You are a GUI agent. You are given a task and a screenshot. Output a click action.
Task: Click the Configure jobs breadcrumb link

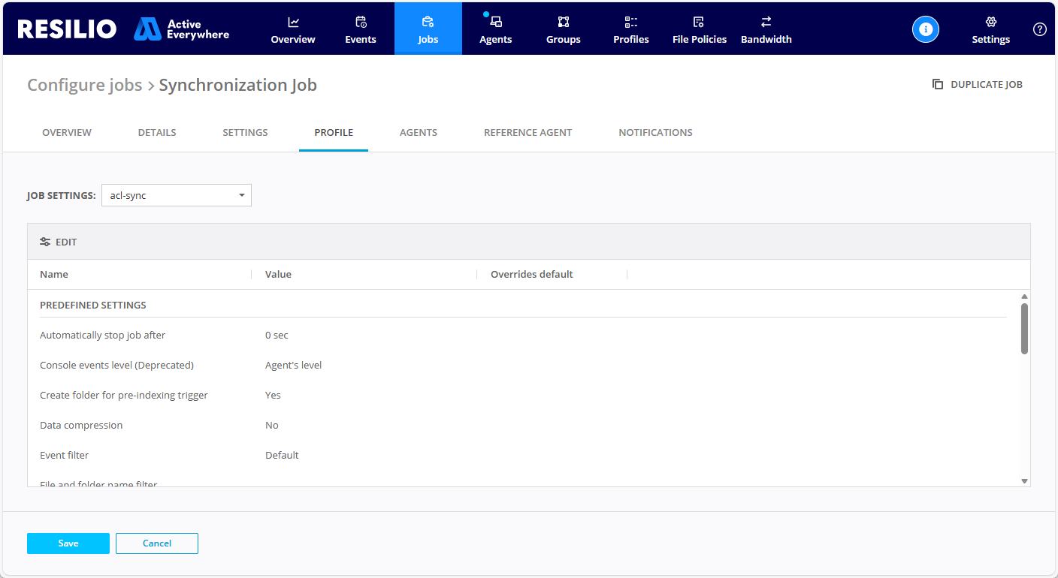click(85, 86)
